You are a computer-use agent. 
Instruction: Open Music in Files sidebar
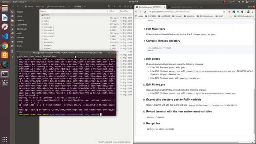pyautogui.click(x=19, y=33)
